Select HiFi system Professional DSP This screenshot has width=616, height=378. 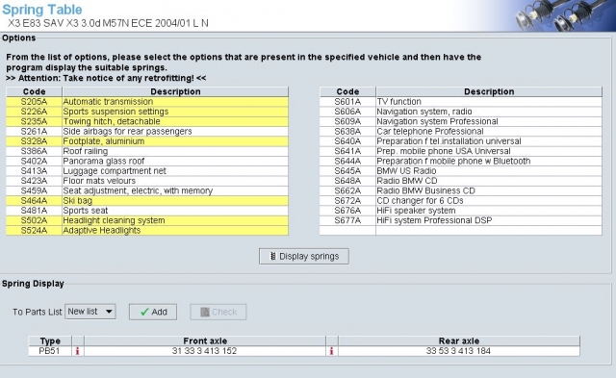461,220
